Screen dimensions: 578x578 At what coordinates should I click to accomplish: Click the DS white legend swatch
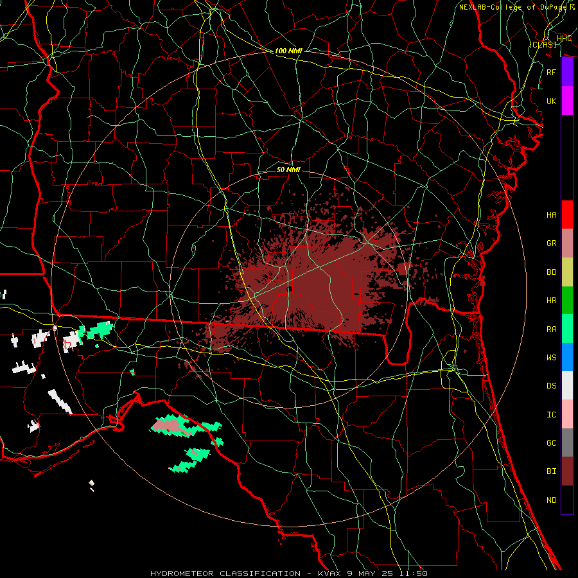(567, 385)
